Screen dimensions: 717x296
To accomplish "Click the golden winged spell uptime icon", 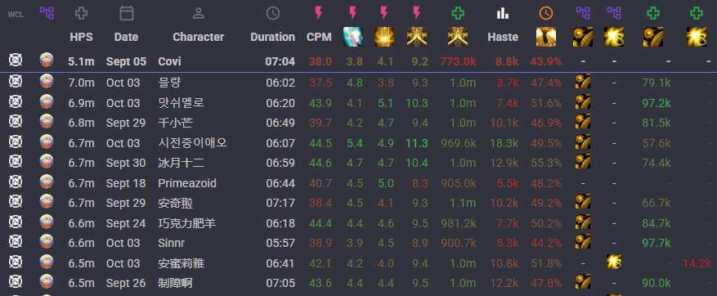I will point(546,37).
